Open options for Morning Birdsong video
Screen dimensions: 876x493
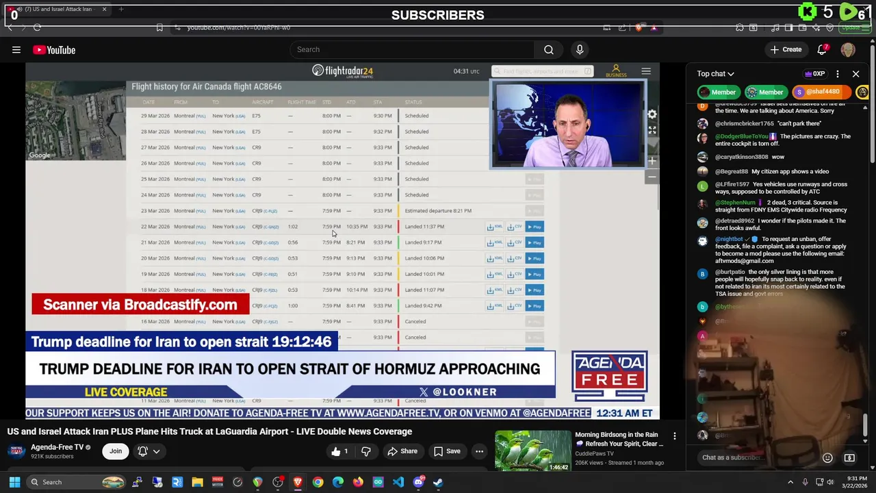click(x=674, y=436)
